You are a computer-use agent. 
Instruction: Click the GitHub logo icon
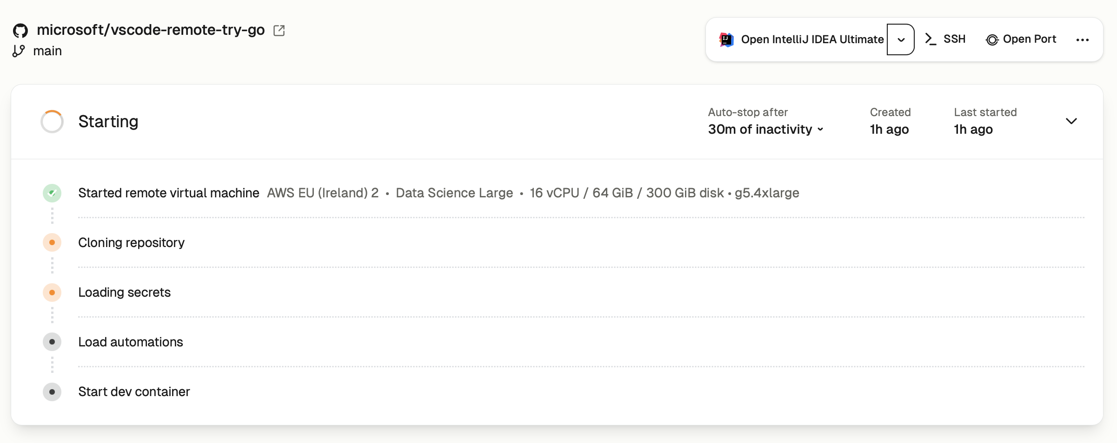tap(20, 31)
